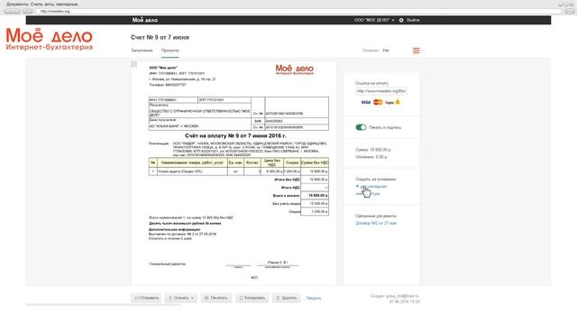Create накладная based on this invoice
Image resolution: width=577 pixels, height=325 pixels.
[x=373, y=186]
